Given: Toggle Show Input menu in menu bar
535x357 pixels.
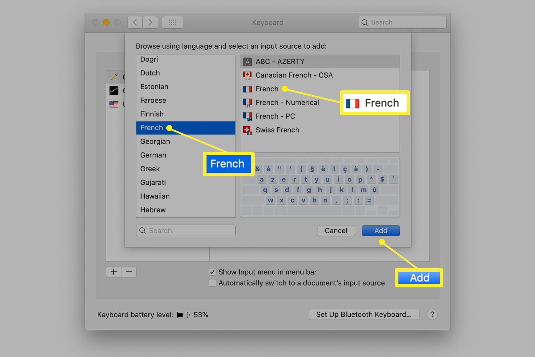Looking at the screenshot, I should tap(212, 272).
